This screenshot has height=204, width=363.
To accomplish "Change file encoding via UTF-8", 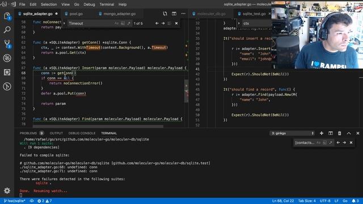I will [325, 201].
